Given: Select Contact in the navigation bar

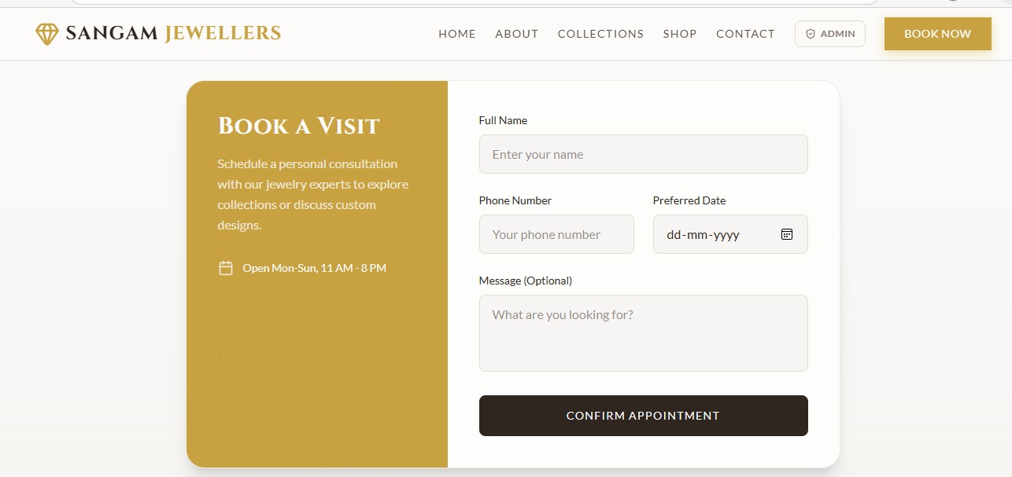Looking at the screenshot, I should click(x=745, y=34).
